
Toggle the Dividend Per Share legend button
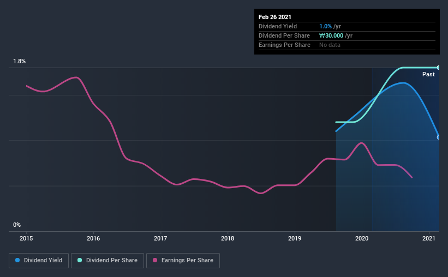point(107,261)
